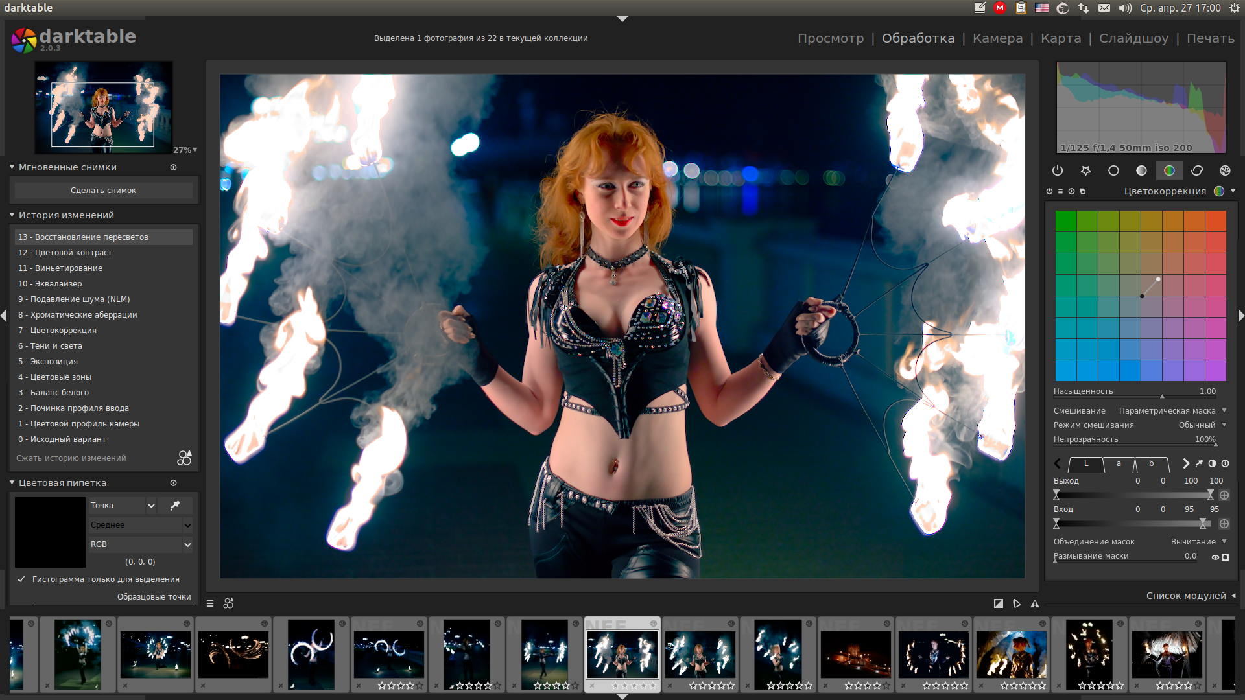This screenshot has height=700, width=1245.
Task: Open the Среднее statistic dropdown
Action: pyautogui.click(x=141, y=525)
